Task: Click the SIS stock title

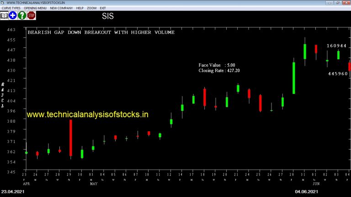Action: 108,16
